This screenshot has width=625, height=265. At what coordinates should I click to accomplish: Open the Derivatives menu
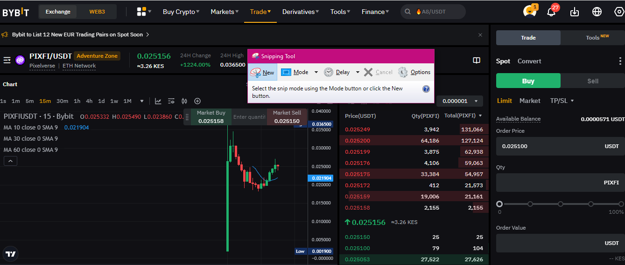coord(301,12)
